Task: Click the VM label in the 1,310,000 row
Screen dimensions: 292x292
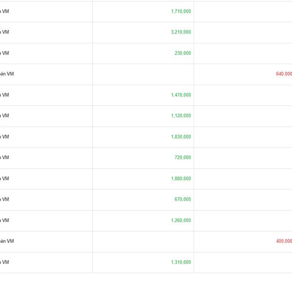Action: [x=4, y=262]
